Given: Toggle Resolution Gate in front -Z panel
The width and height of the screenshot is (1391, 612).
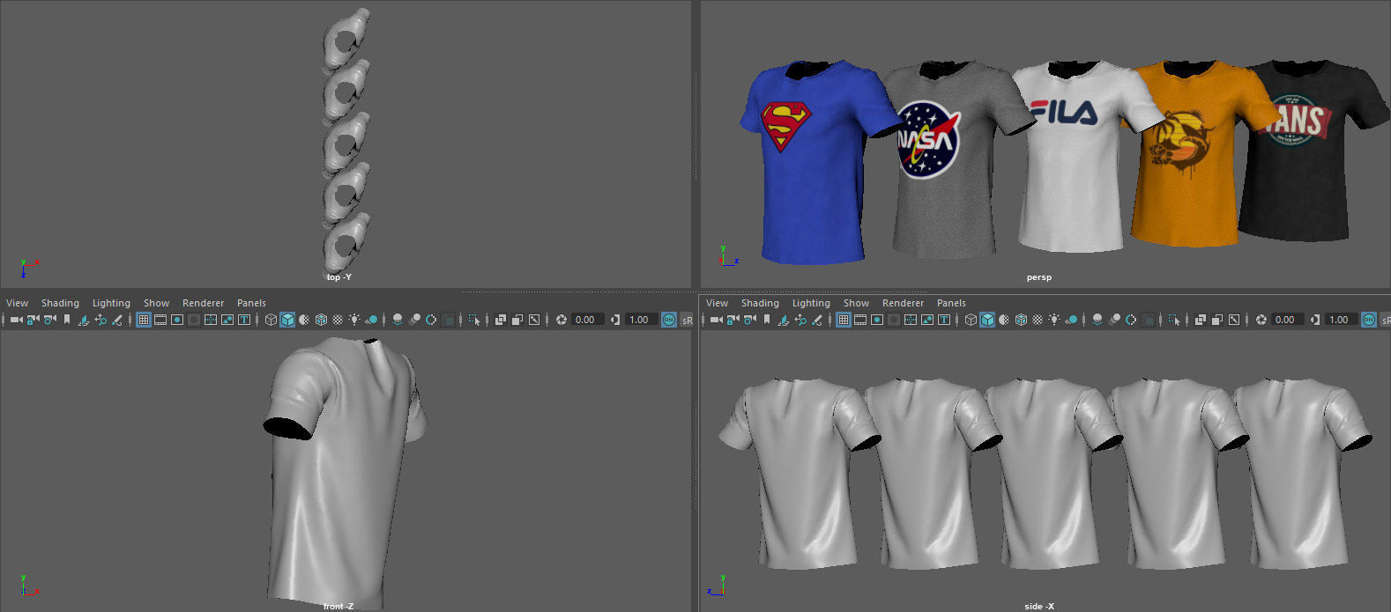Looking at the screenshot, I should 176,320.
